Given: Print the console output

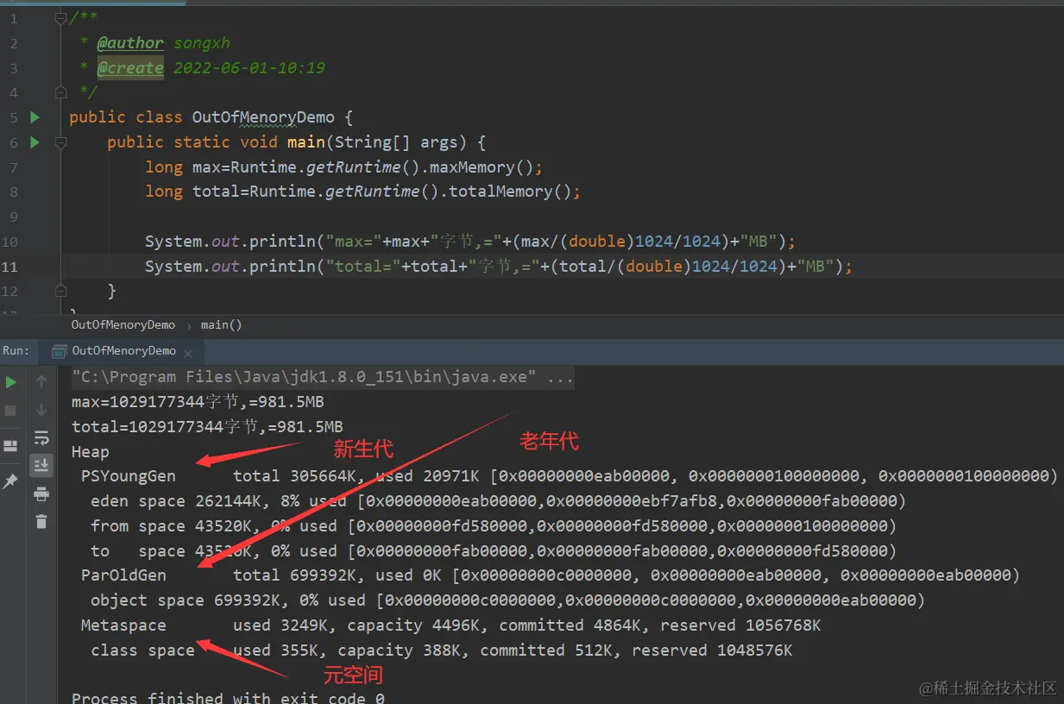Looking at the screenshot, I should [x=41, y=493].
